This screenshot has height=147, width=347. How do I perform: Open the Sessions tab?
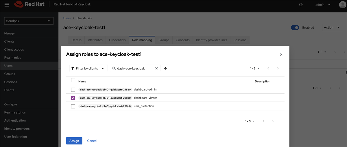pos(240,40)
